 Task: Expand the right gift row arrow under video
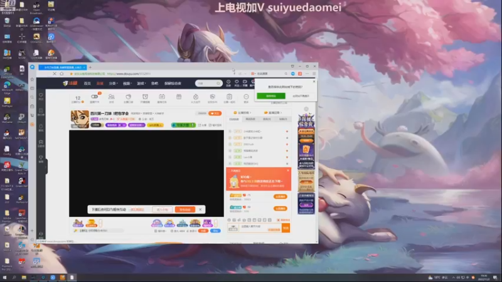(x=216, y=222)
